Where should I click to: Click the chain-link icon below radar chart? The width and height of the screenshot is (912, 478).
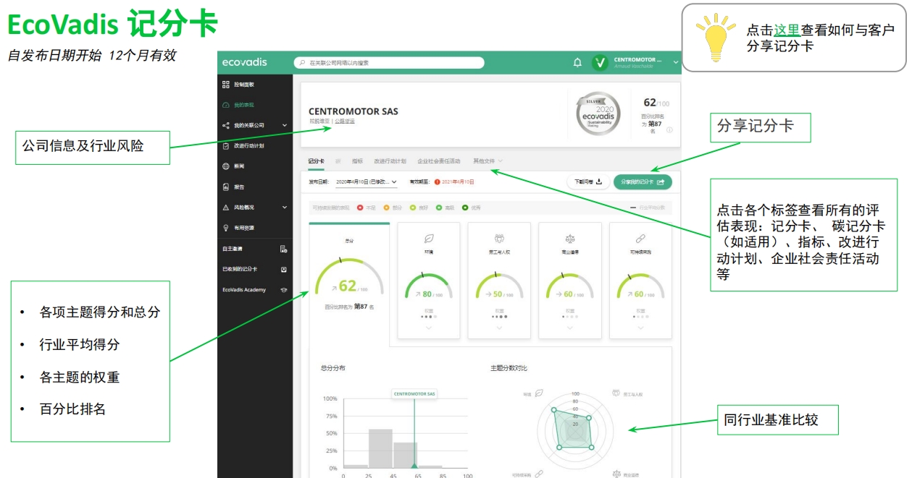click(x=538, y=474)
